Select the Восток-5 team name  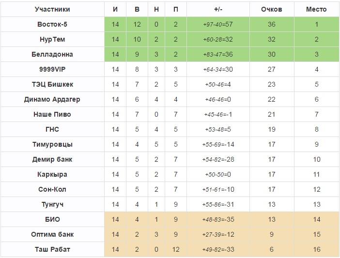52,24
